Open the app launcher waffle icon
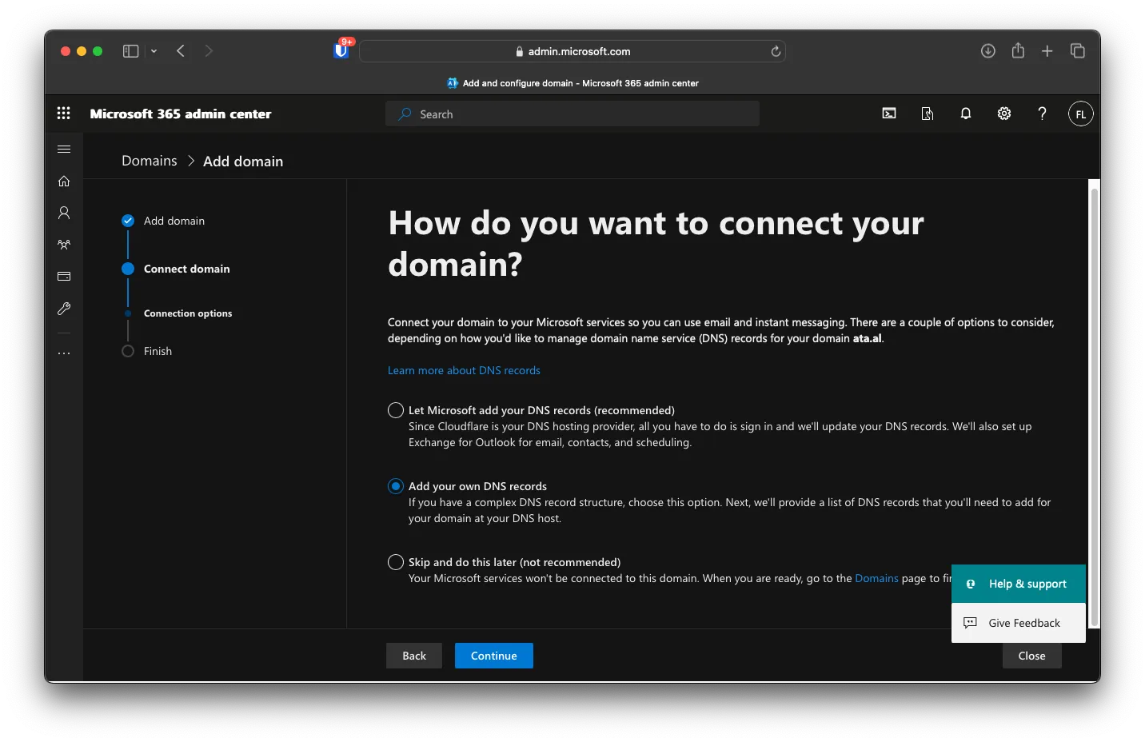Screen dimensions: 1145x742 point(64,114)
